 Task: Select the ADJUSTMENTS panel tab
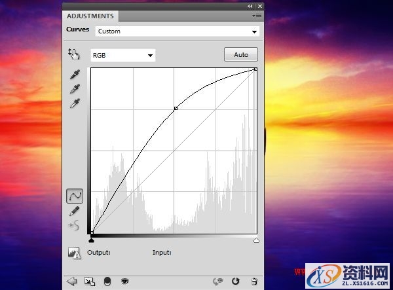tap(90, 16)
